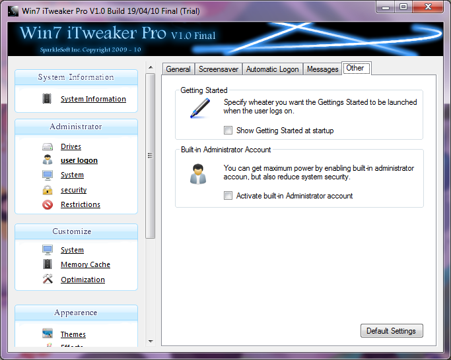Select the Other tab
451x360 pixels.
tap(357, 68)
